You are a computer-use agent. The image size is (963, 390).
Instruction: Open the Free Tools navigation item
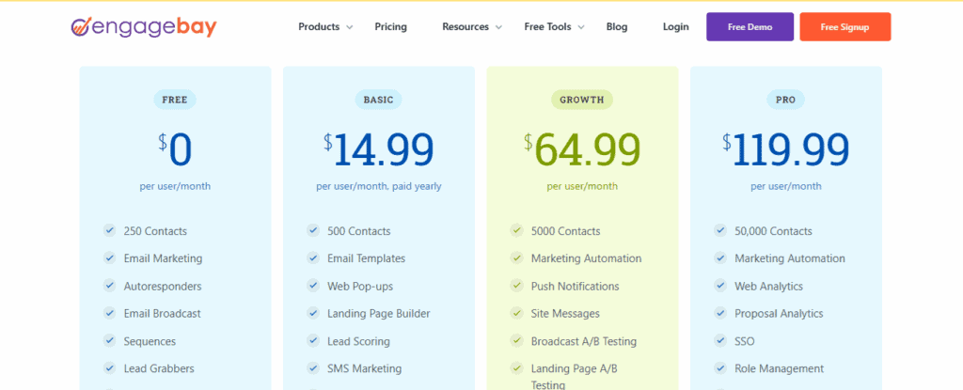coord(547,26)
